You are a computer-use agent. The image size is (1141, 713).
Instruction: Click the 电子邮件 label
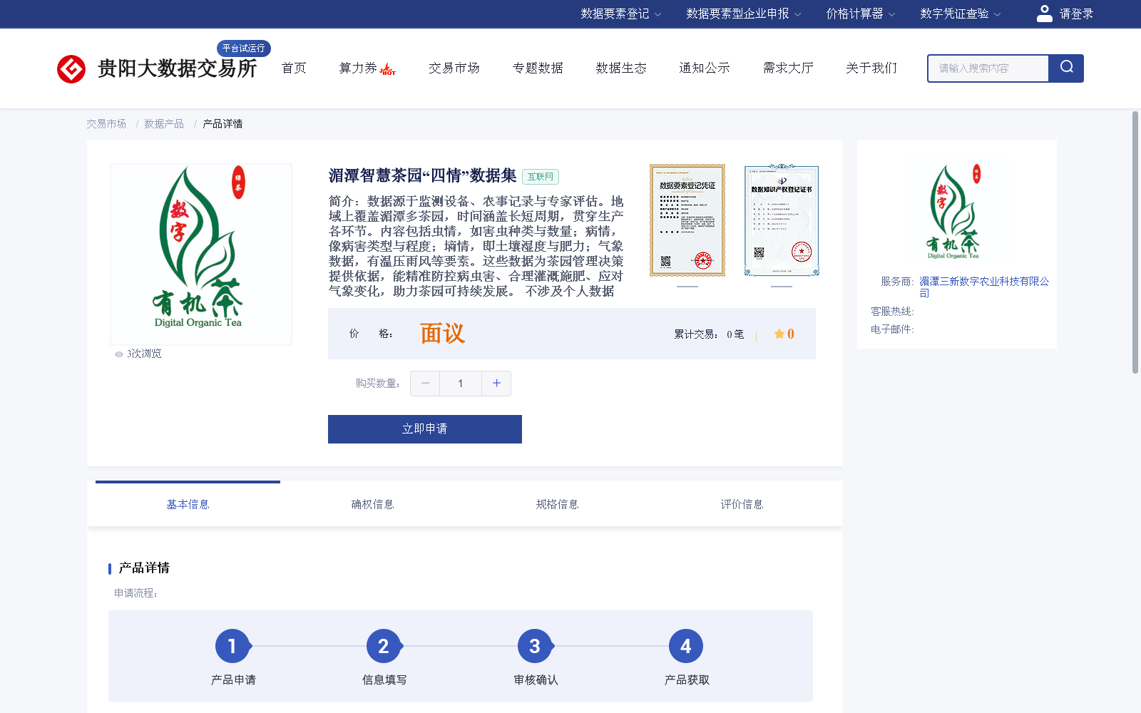tap(892, 329)
